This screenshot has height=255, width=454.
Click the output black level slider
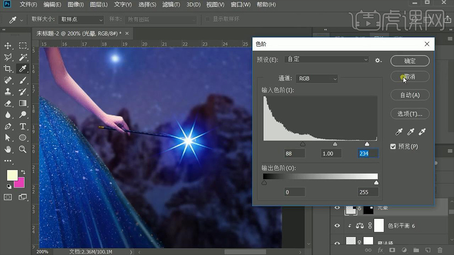[264, 183]
